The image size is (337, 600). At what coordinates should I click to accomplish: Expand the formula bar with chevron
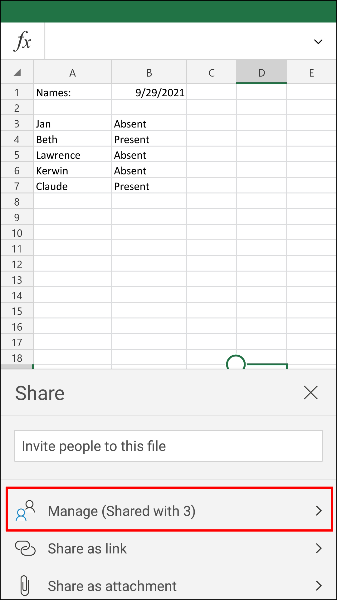click(x=318, y=42)
